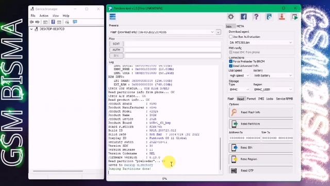Open the File menu in Device Manager
Image resolution: width=330 pixels, height=186 pixels.
click(x=33, y=16)
